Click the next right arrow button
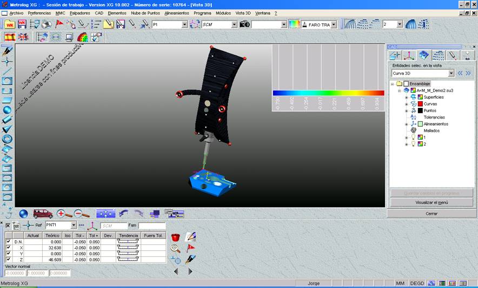 click(x=190, y=271)
